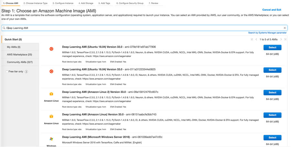Image resolution: width=291 pixels, height=147 pixels.
Task: Click the search magnifier icon in AMI search box
Action: click(x=4, y=28)
